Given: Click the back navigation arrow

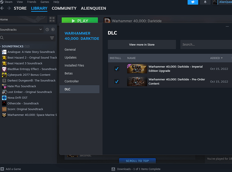Looking at the screenshot, I should coord(2,8).
